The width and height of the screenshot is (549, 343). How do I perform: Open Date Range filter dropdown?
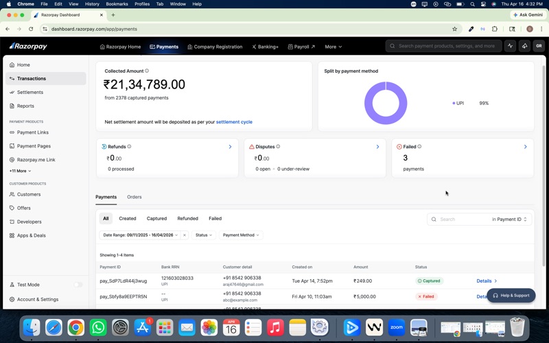pos(140,235)
